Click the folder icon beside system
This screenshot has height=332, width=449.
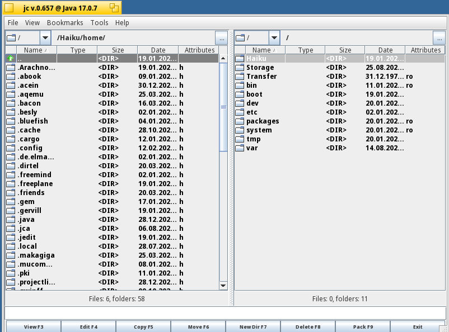click(240, 130)
